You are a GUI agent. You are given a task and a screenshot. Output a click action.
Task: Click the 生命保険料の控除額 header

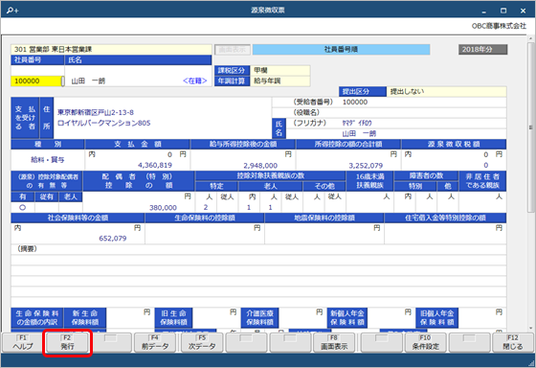(205, 218)
